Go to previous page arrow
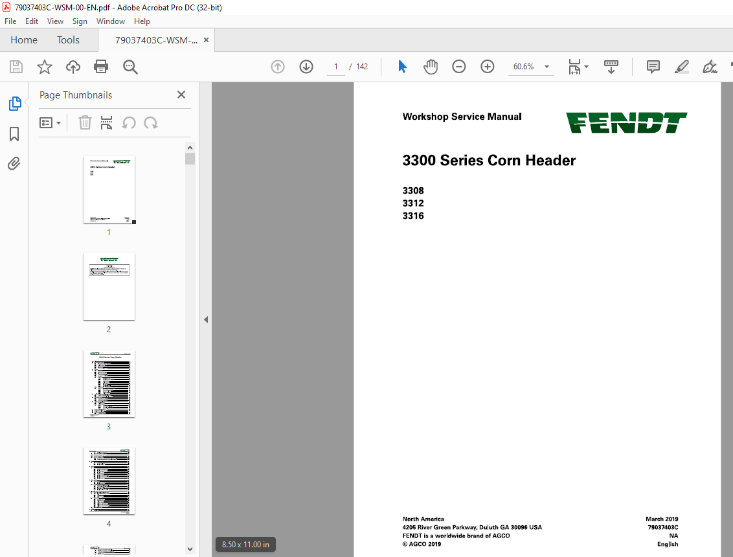Viewport: 733px width, 557px height. pos(278,67)
